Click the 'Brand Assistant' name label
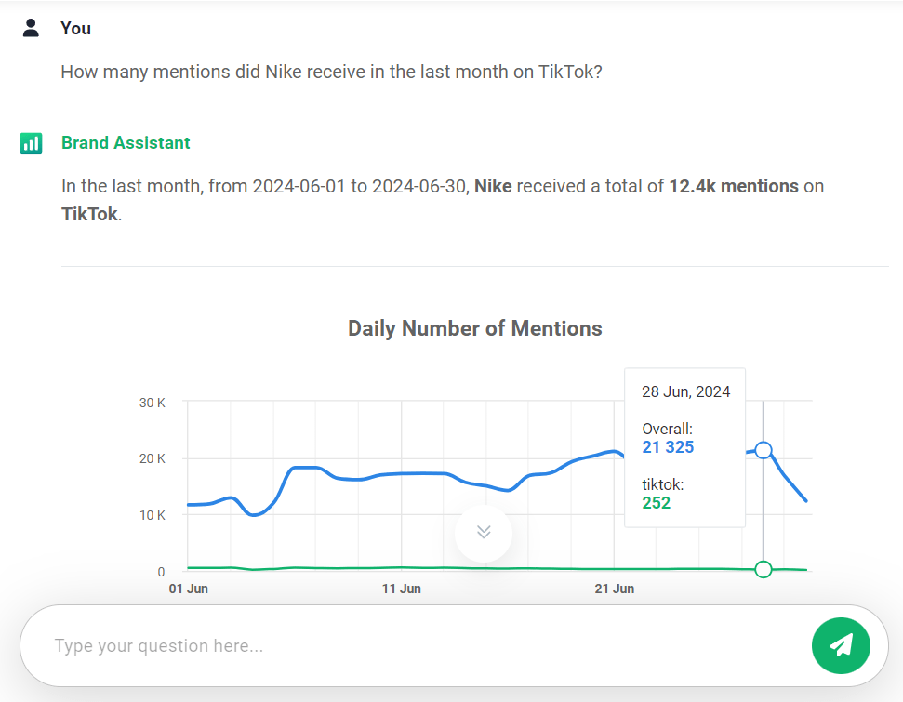The height and width of the screenshot is (702, 903). click(126, 143)
